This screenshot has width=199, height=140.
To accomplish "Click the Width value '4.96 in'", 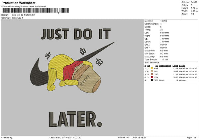I will (194, 11).
